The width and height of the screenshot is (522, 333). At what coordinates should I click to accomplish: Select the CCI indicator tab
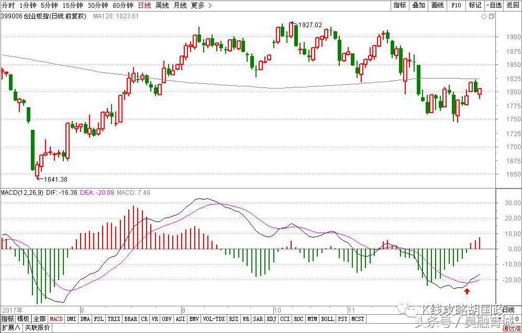click(x=285, y=319)
